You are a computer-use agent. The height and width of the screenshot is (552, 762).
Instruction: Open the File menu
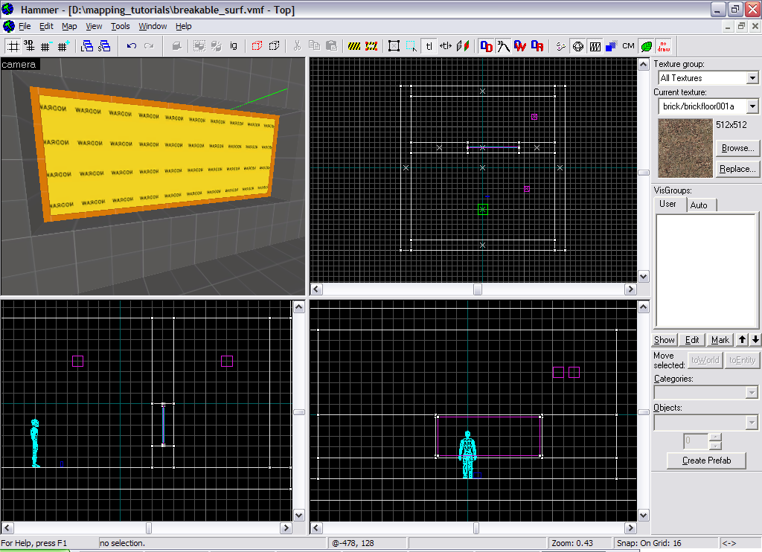25,26
